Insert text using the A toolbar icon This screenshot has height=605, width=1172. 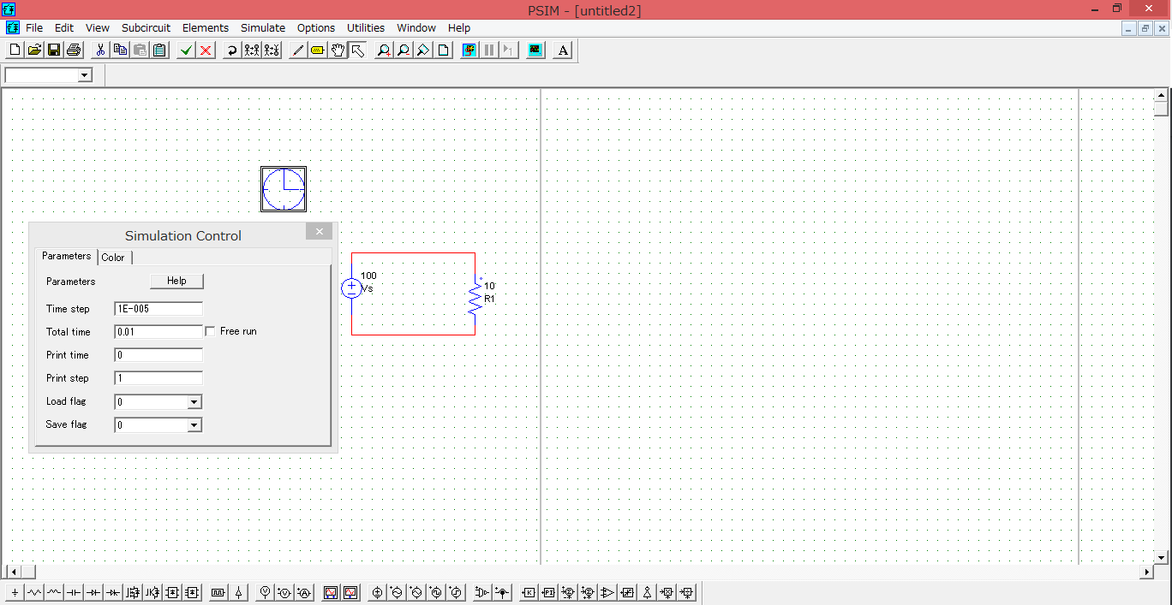click(x=562, y=50)
